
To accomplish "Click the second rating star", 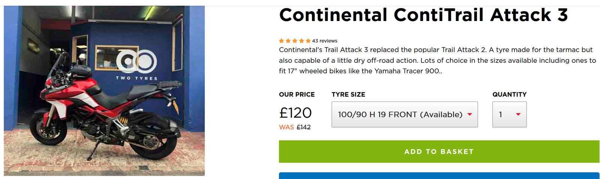I will pos(288,41).
